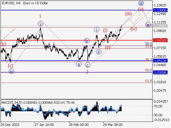The image size is (171, 128).
Task: Select the blue circled iv label below red (c)
Action: tap(11, 71)
